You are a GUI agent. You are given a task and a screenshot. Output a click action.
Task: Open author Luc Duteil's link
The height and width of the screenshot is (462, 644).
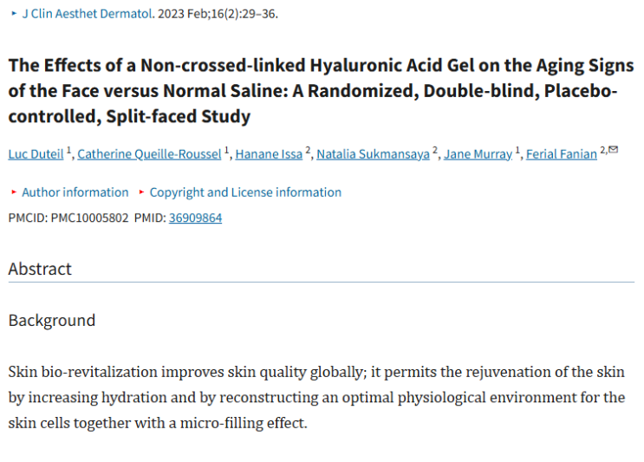pos(36,154)
